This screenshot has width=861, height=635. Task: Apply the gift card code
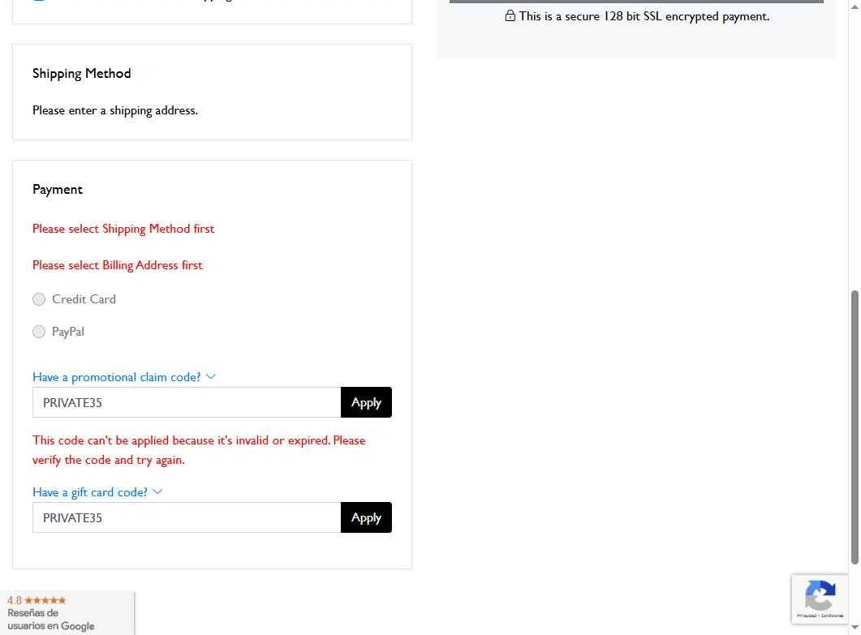(x=366, y=517)
